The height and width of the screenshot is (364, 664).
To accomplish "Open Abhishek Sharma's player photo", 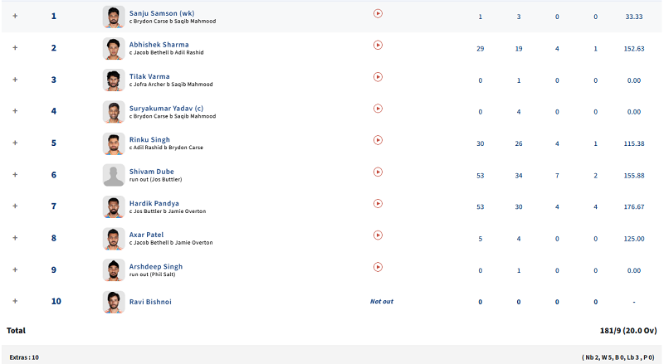I will click(114, 48).
